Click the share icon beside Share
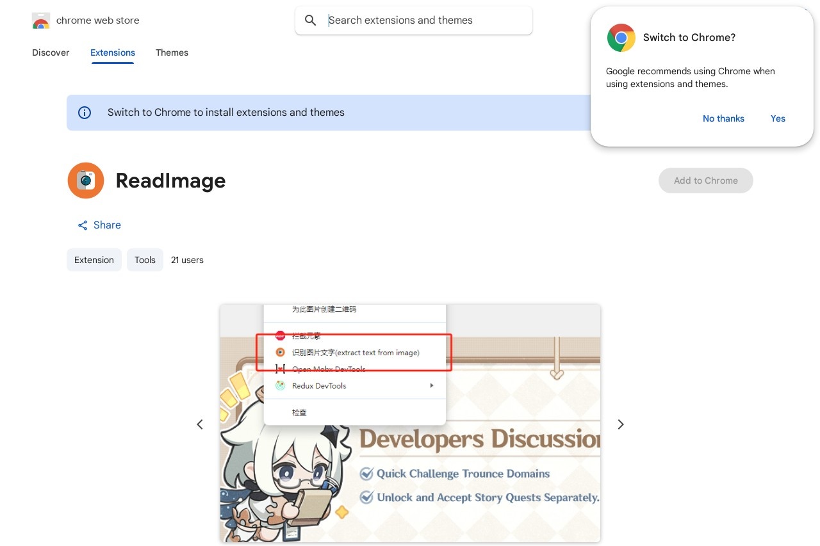The image size is (820, 546). click(x=83, y=225)
